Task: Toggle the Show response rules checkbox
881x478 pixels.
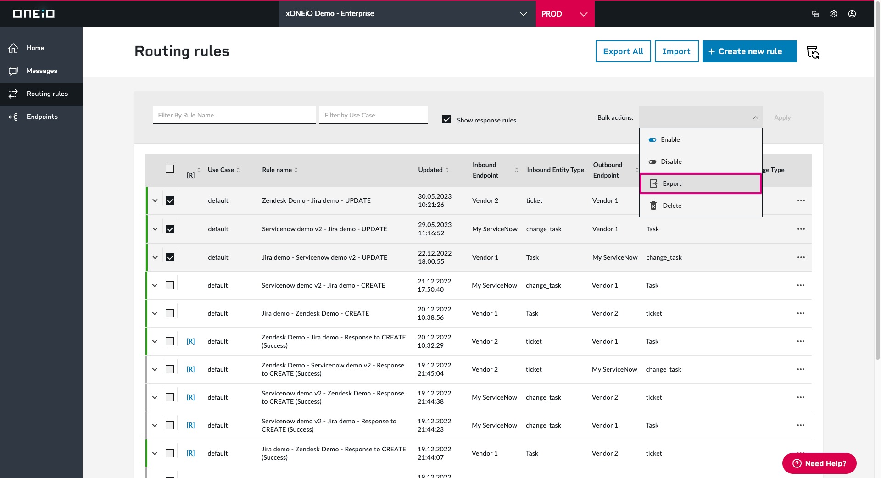Action: [446, 119]
